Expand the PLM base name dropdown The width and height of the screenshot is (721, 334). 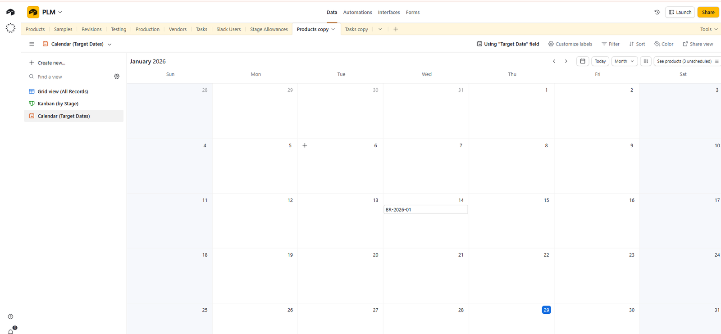tap(60, 12)
